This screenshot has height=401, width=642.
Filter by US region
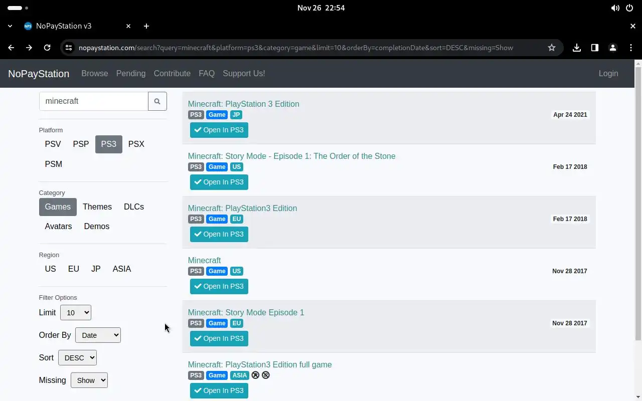tap(50, 269)
